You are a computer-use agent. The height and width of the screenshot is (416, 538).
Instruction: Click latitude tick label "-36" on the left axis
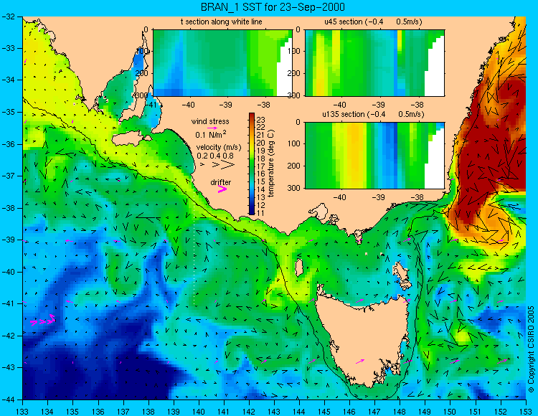point(8,144)
